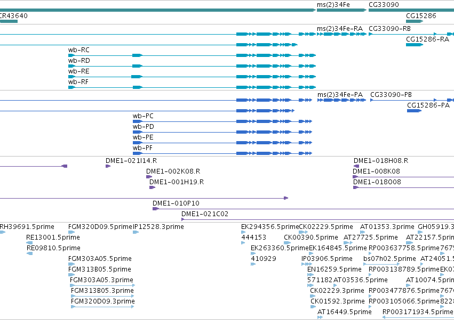Select the CG33090 gene label
This screenshot has height=320, width=454.
(x=384, y=5)
